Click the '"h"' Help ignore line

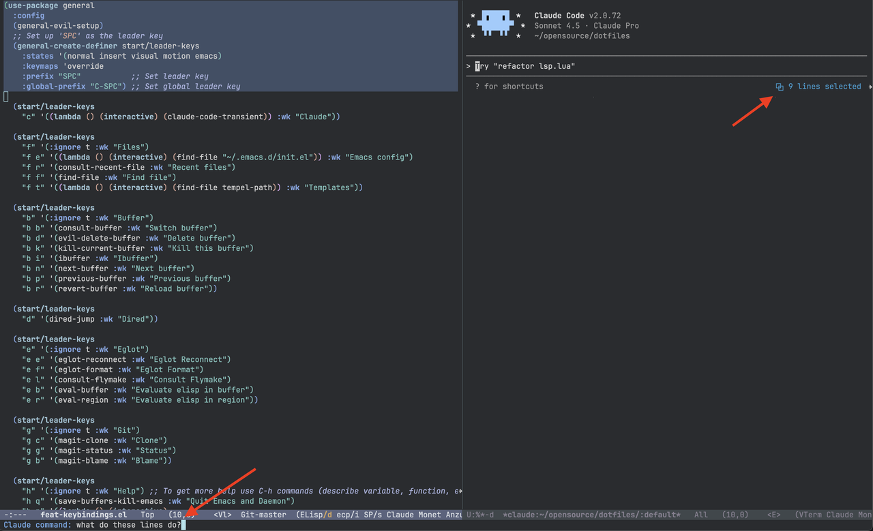click(x=242, y=491)
